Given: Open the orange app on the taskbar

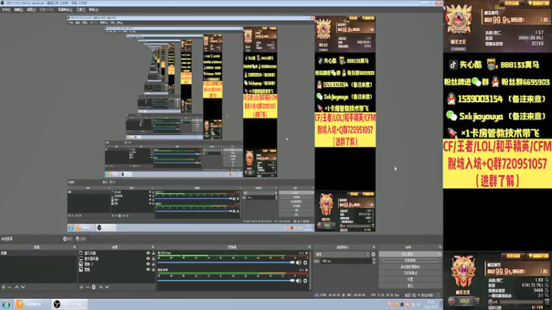Looking at the screenshot, I should (x=32, y=304).
